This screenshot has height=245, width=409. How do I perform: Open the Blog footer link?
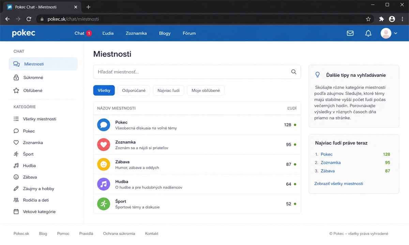43,234
